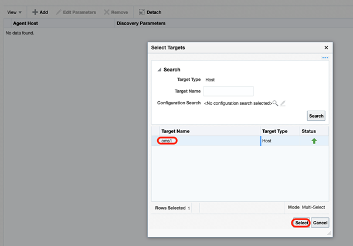This screenshot has height=246, width=353.
Task: Click the Add plus icon
Action: click(x=35, y=12)
